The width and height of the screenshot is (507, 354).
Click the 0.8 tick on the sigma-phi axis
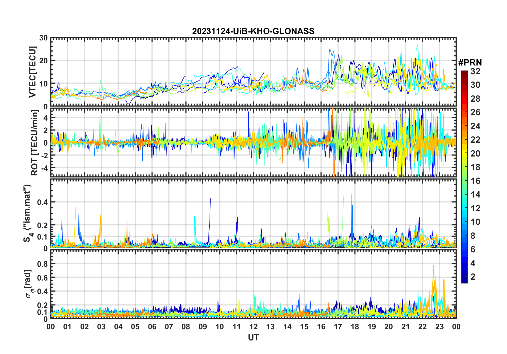point(42,264)
